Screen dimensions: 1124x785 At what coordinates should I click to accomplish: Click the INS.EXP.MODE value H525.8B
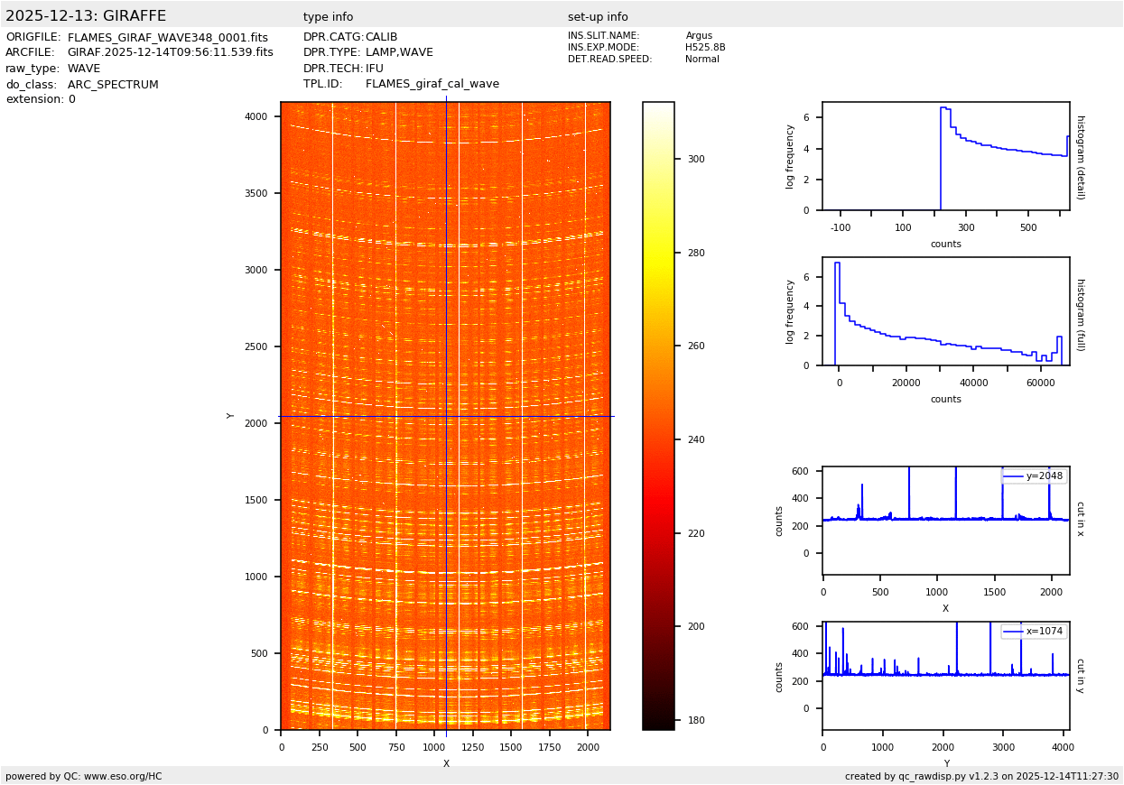click(705, 48)
